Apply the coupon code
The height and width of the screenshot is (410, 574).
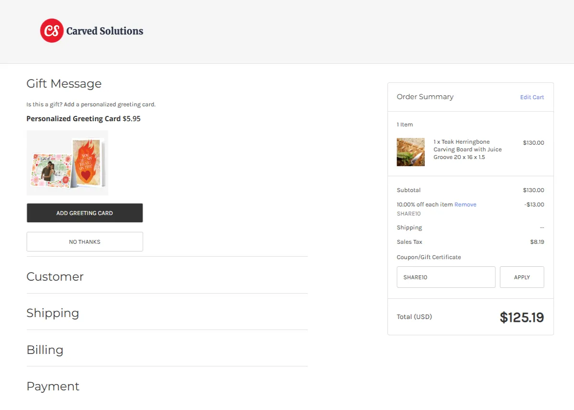click(522, 277)
